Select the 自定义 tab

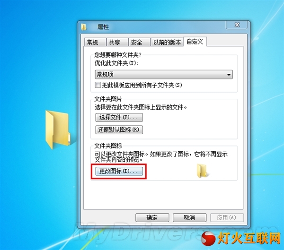195,42
